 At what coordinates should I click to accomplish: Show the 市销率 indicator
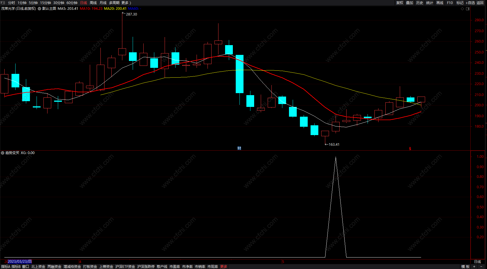coord(200,267)
